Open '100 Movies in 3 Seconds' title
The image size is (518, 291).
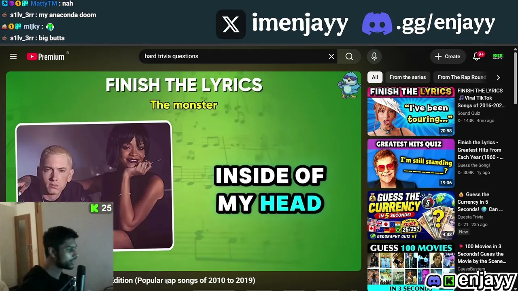(x=482, y=254)
